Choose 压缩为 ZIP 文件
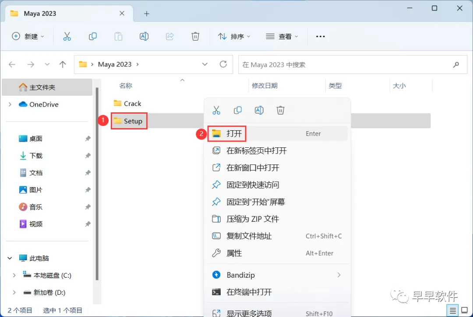This screenshot has height=317, width=473. (278, 219)
